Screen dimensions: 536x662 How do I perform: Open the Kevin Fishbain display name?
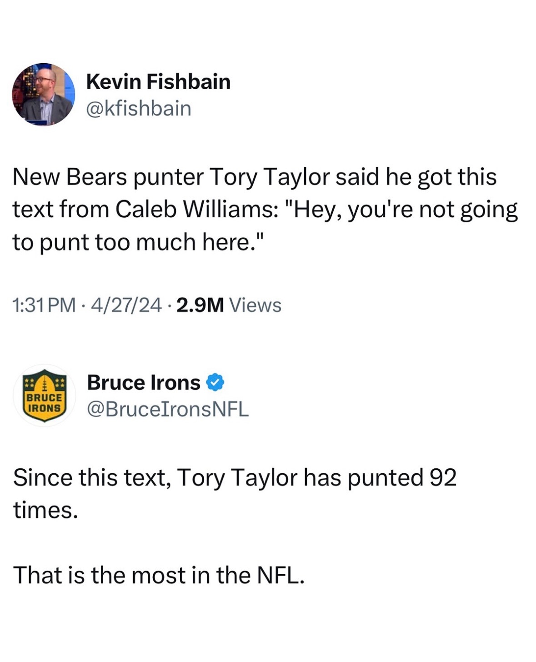pos(158,82)
